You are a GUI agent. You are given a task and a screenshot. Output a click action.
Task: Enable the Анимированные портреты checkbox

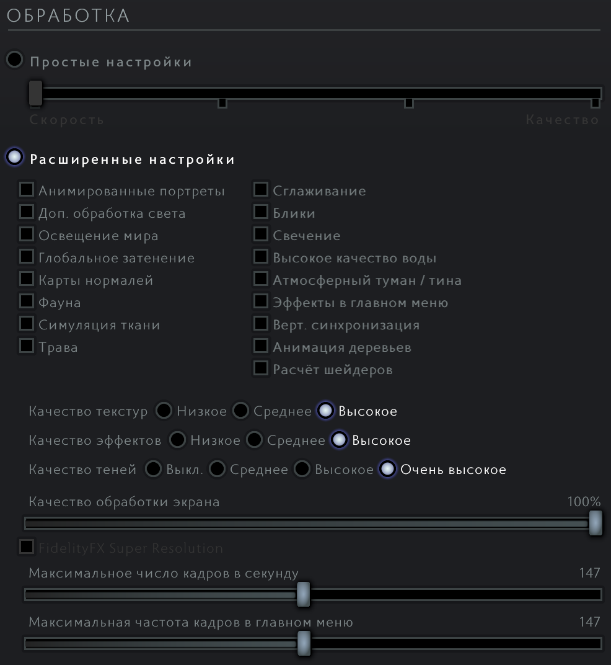27,190
